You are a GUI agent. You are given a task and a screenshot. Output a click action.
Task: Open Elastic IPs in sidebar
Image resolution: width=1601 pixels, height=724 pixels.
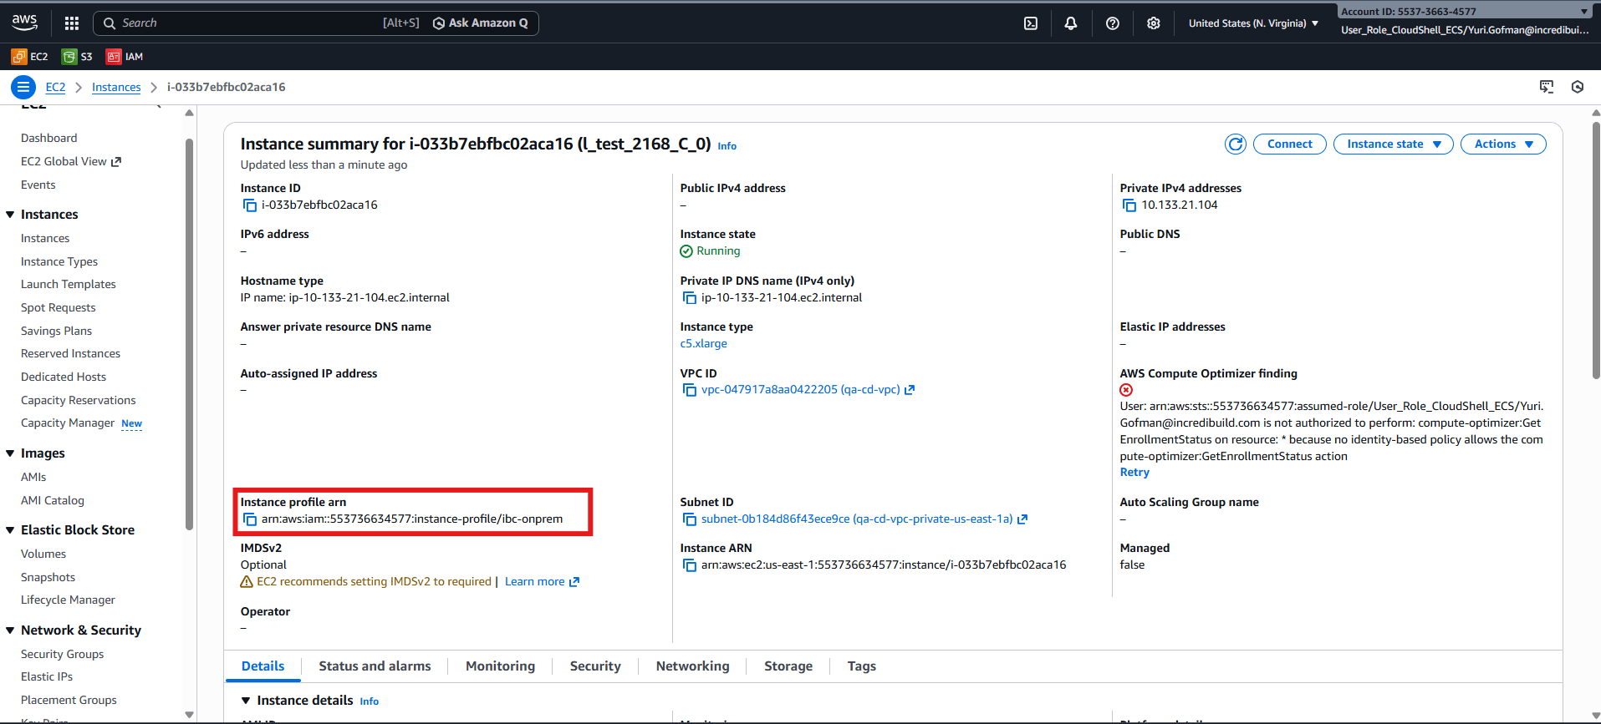click(47, 677)
